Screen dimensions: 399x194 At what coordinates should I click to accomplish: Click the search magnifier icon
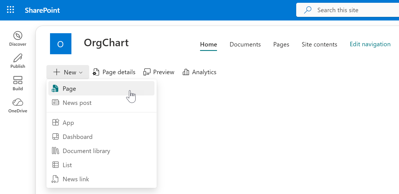(308, 10)
